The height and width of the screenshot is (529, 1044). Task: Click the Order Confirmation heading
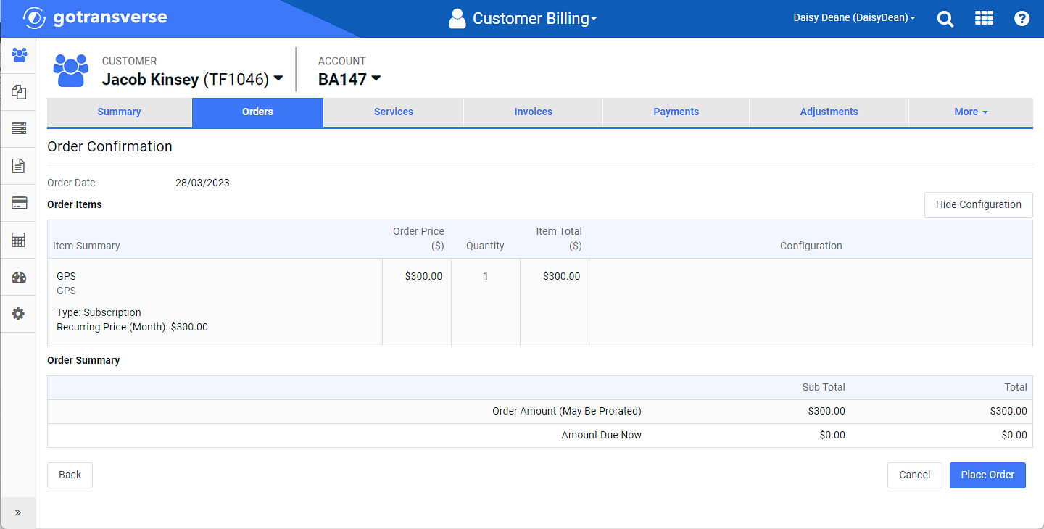click(x=109, y=146)
